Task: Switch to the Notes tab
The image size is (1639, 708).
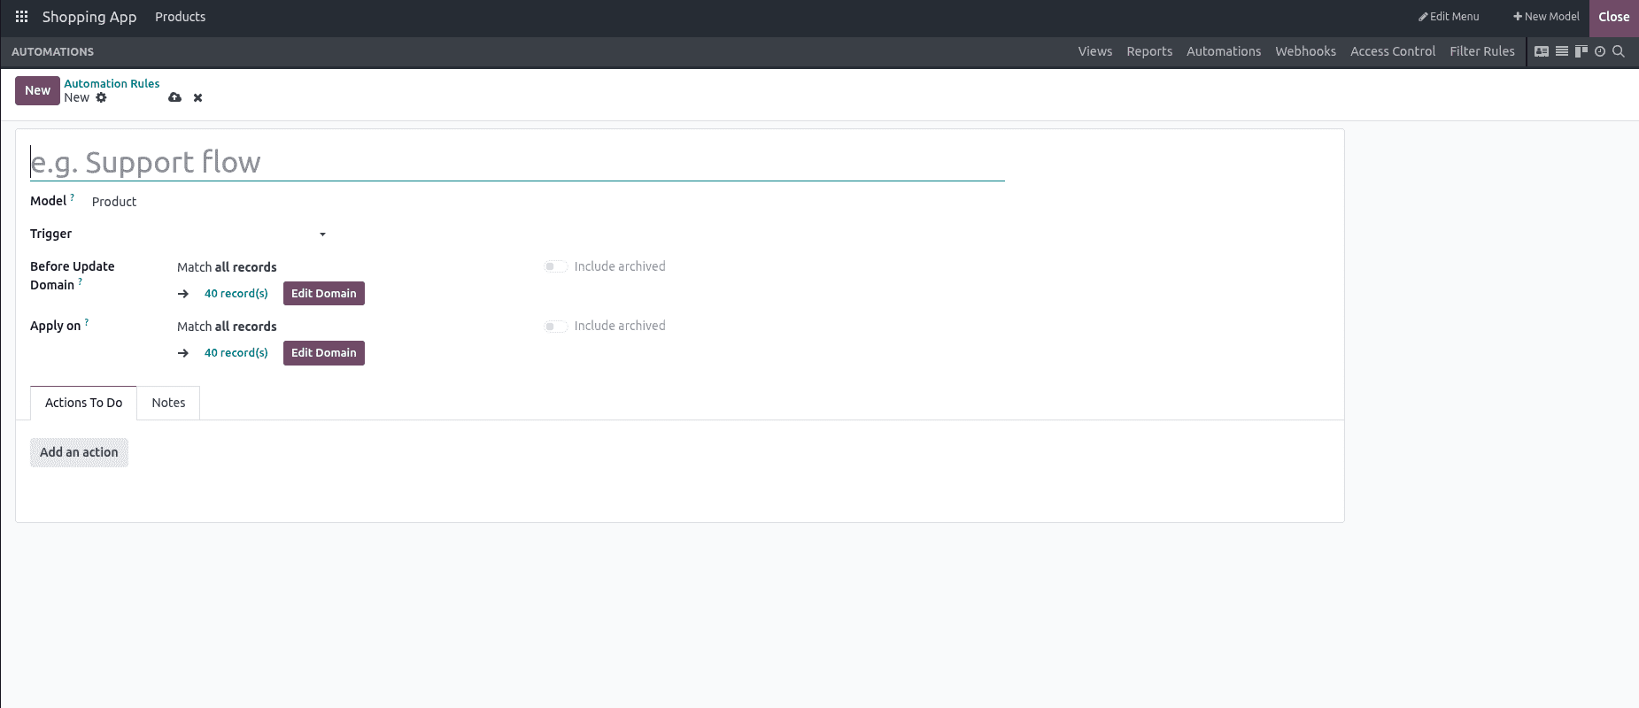Action: (x=168, y=403)
